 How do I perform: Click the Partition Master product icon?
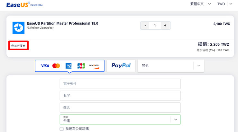18,28
